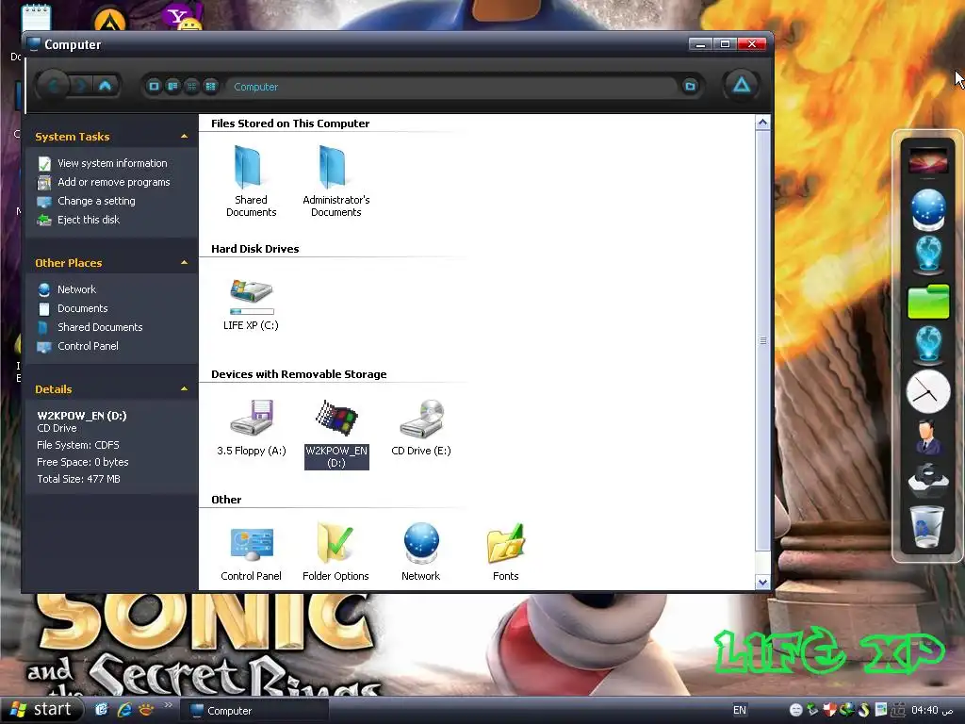Click the red shield tray icon
The image size is (965, 724).
(x=829, y=710)
